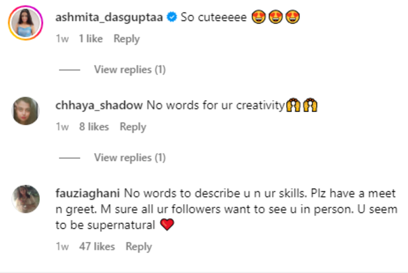Screen dimensions: 408x273
Task: Click the red heart emoji in fauziaghani's comment
Action: [x=166, y=225]
